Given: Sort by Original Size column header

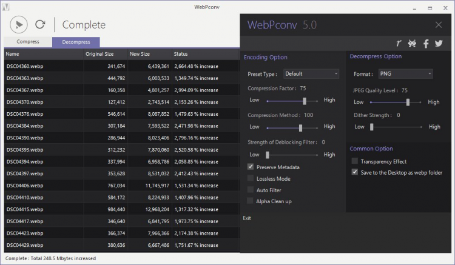Looking at the screenshot, I should [x=106, y=54].
